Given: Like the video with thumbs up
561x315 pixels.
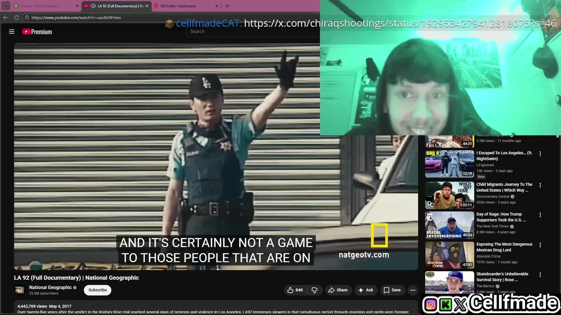Looking at the screenshot, I should (x=295, y=290).
